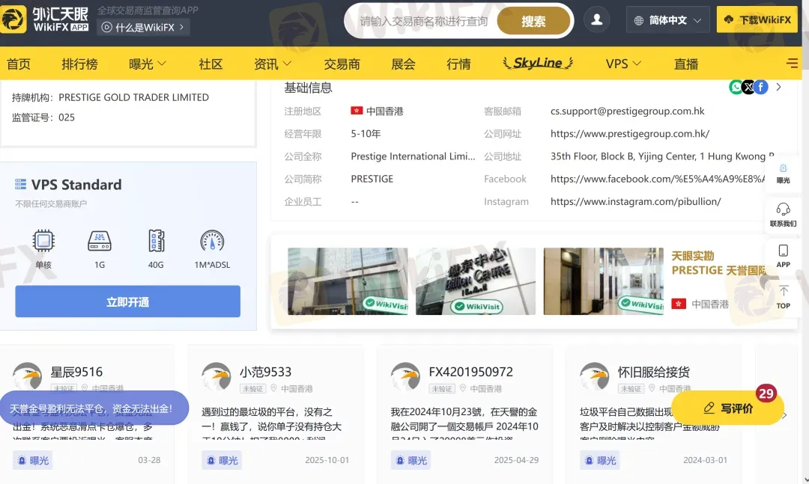
Task: Open 展会 tab
Action: pos(403,64)
